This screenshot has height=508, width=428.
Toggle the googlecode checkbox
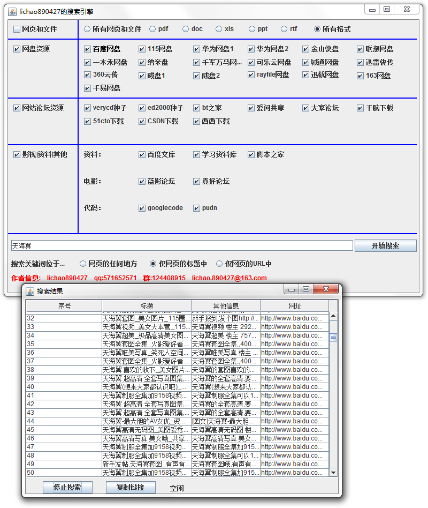coord(142,208)
